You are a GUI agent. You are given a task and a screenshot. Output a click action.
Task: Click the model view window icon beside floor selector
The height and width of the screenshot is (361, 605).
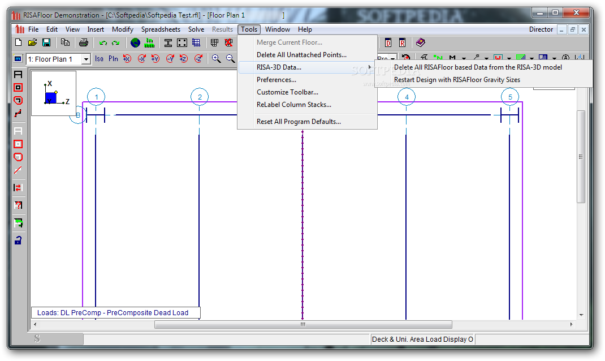click(x=18, y=59)
